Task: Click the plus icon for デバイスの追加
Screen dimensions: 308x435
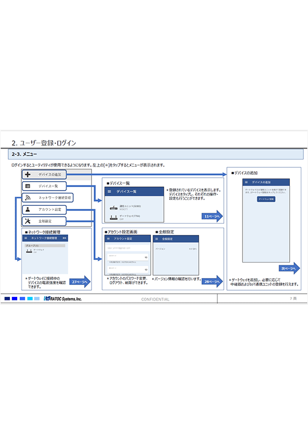Action: (x=28, y=175)
